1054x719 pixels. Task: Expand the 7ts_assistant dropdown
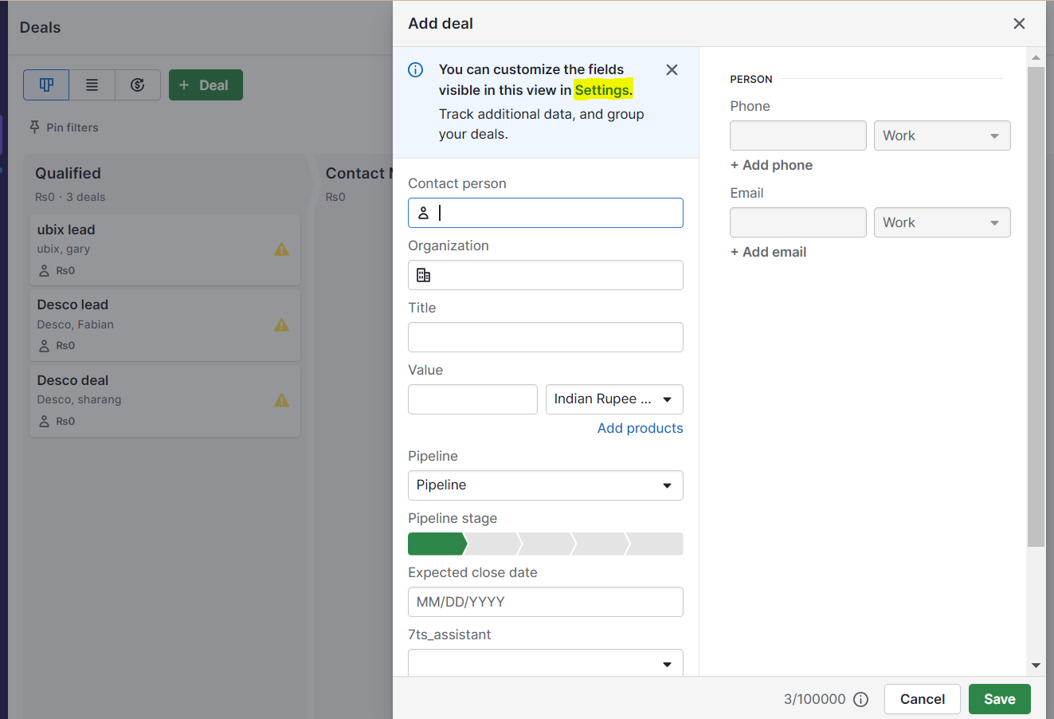coord(545,663)
